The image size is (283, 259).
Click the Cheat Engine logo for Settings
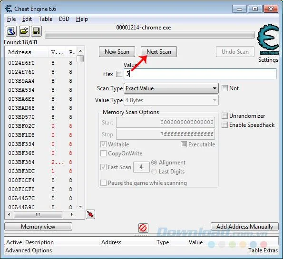tap(268, 39)
